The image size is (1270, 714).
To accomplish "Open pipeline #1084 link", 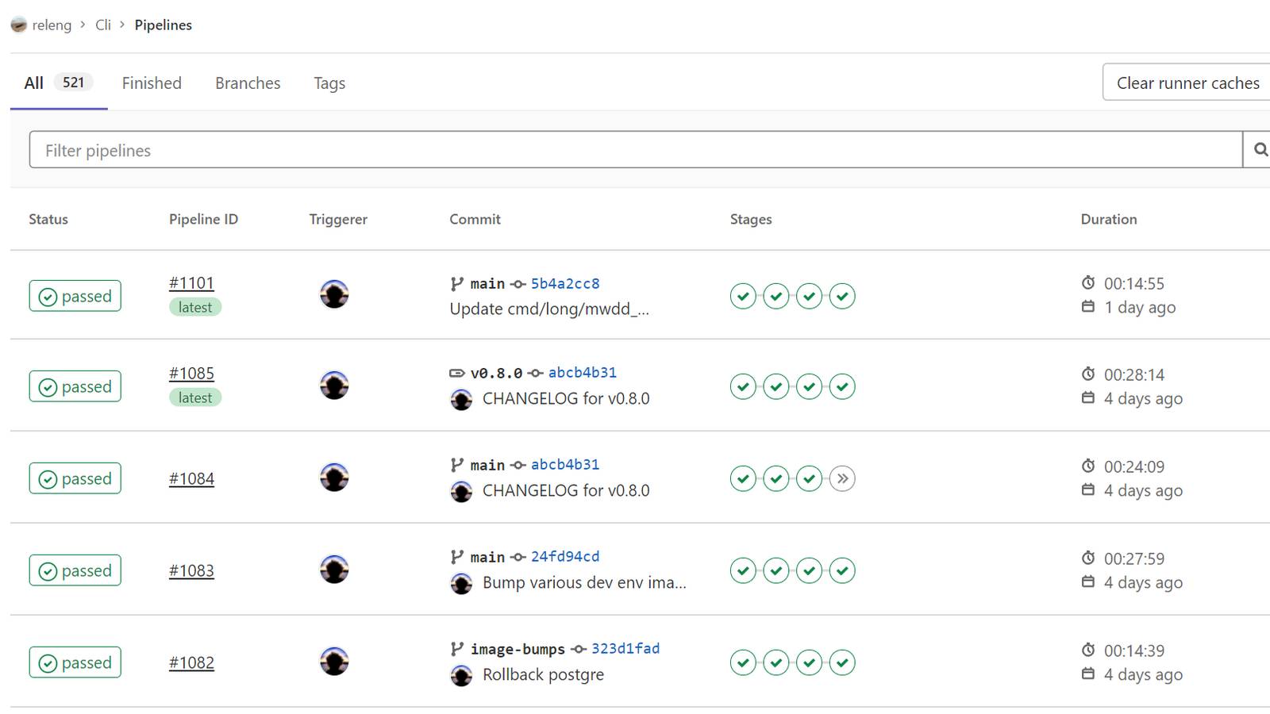I will point(191,478).
